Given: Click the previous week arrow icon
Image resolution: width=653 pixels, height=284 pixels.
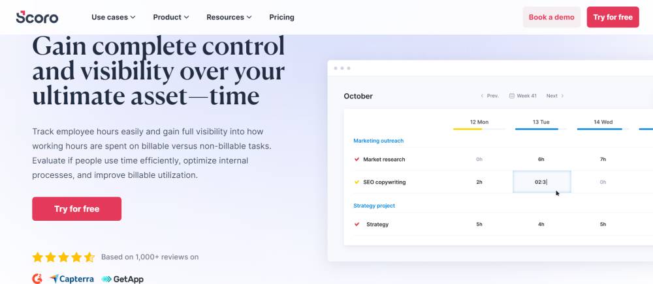Looking at the screenshot, I should pyautogui.click(x=482, y=96).
